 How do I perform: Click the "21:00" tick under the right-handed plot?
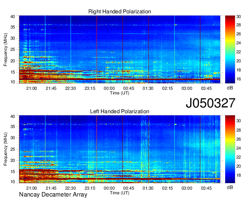coord(32,88)
